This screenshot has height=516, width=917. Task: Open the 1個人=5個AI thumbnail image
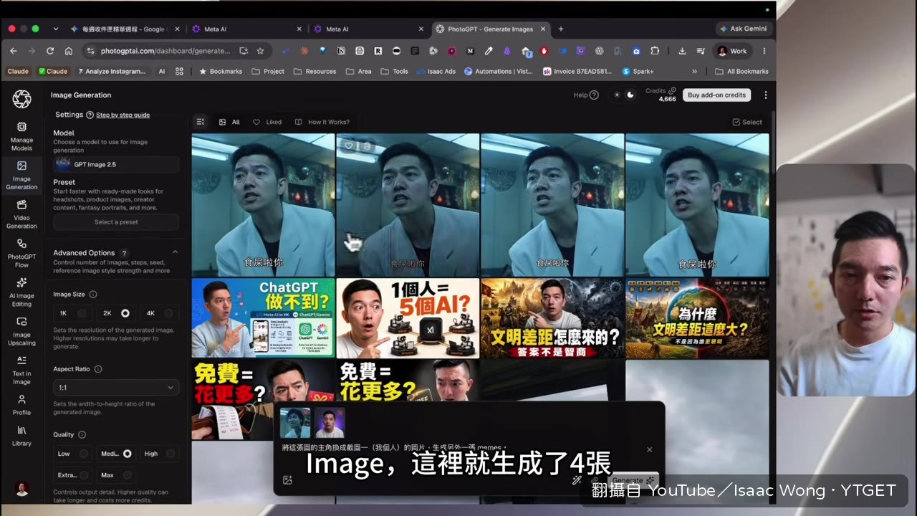pyautogui.click(x=408, y=318)
